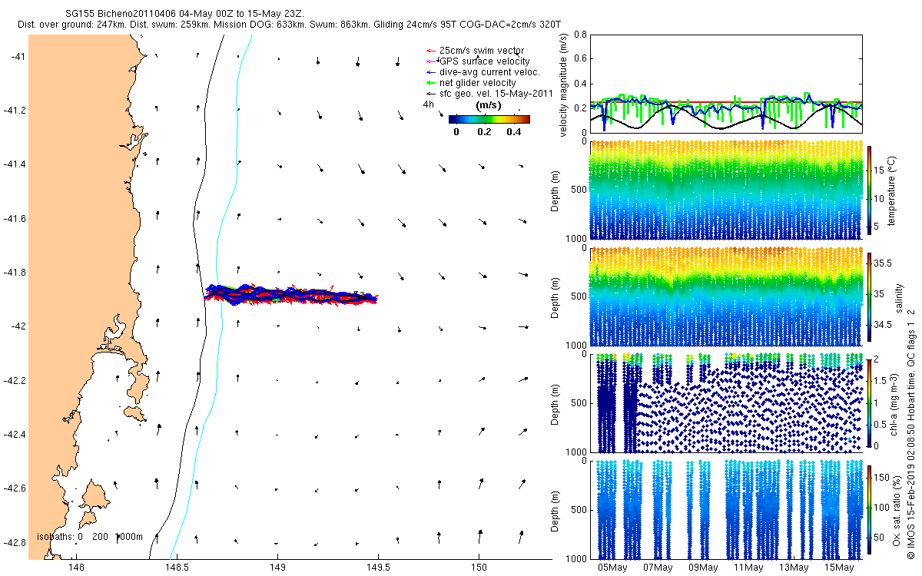Viewport: 922px width, 576px height.
Task: Select the '-41.4' latitude tick label
Action: tap(14, 164)
